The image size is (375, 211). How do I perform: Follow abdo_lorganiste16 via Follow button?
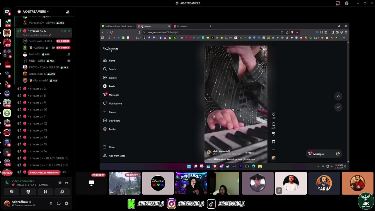249,153
